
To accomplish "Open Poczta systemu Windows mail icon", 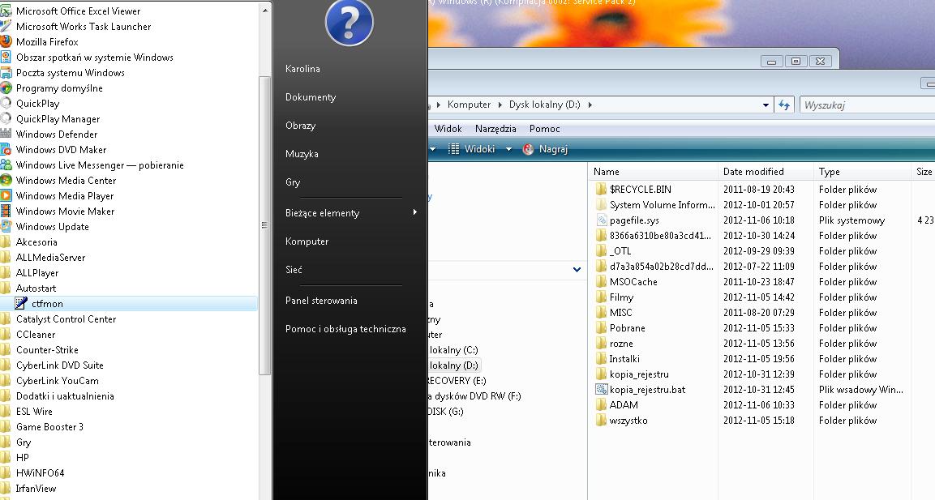I will pyautogui.click(x=6, y=73).
